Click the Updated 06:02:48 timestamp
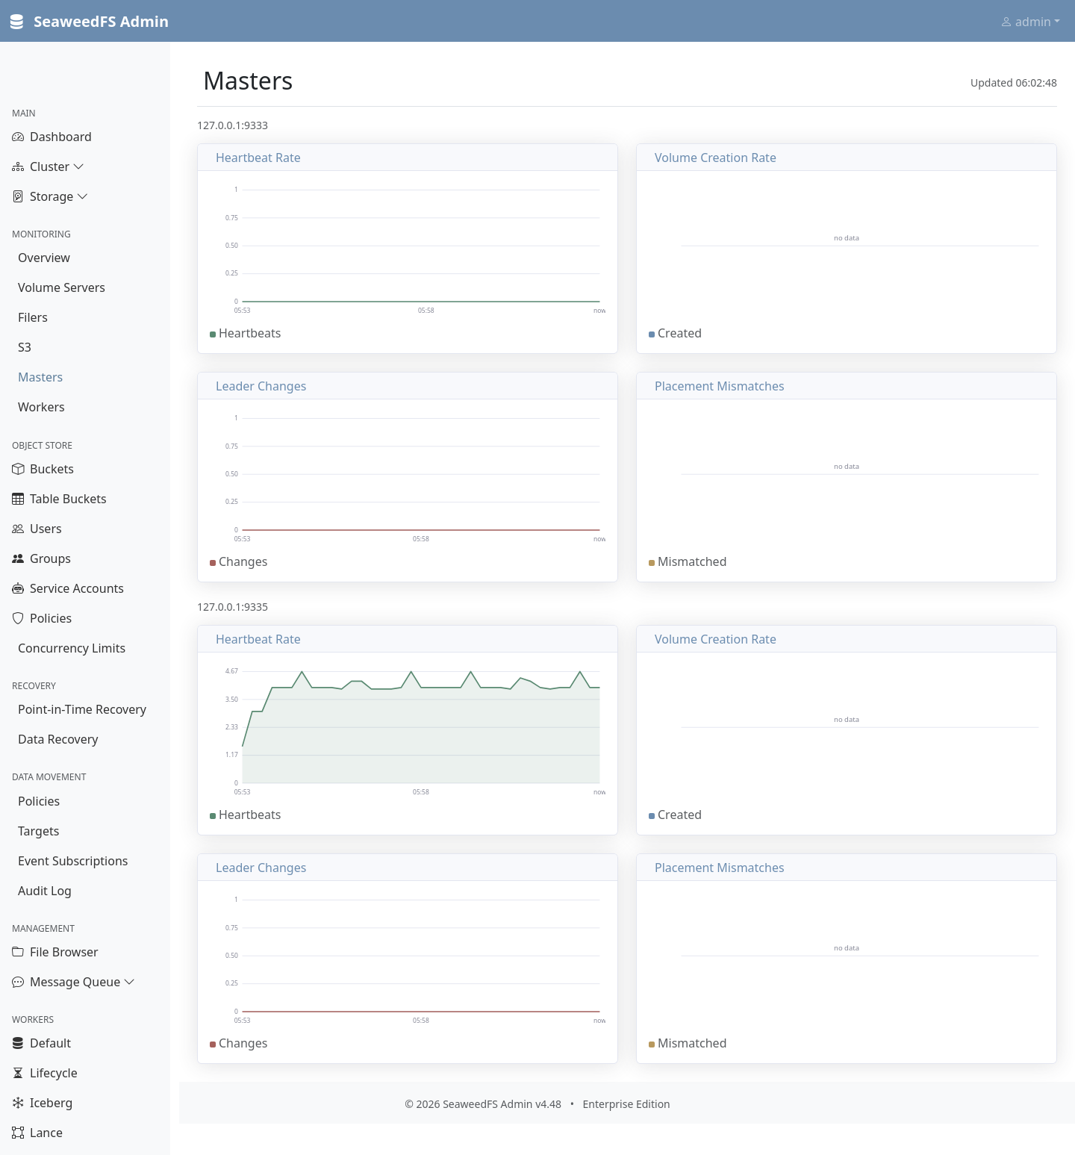 point(1013,83)
